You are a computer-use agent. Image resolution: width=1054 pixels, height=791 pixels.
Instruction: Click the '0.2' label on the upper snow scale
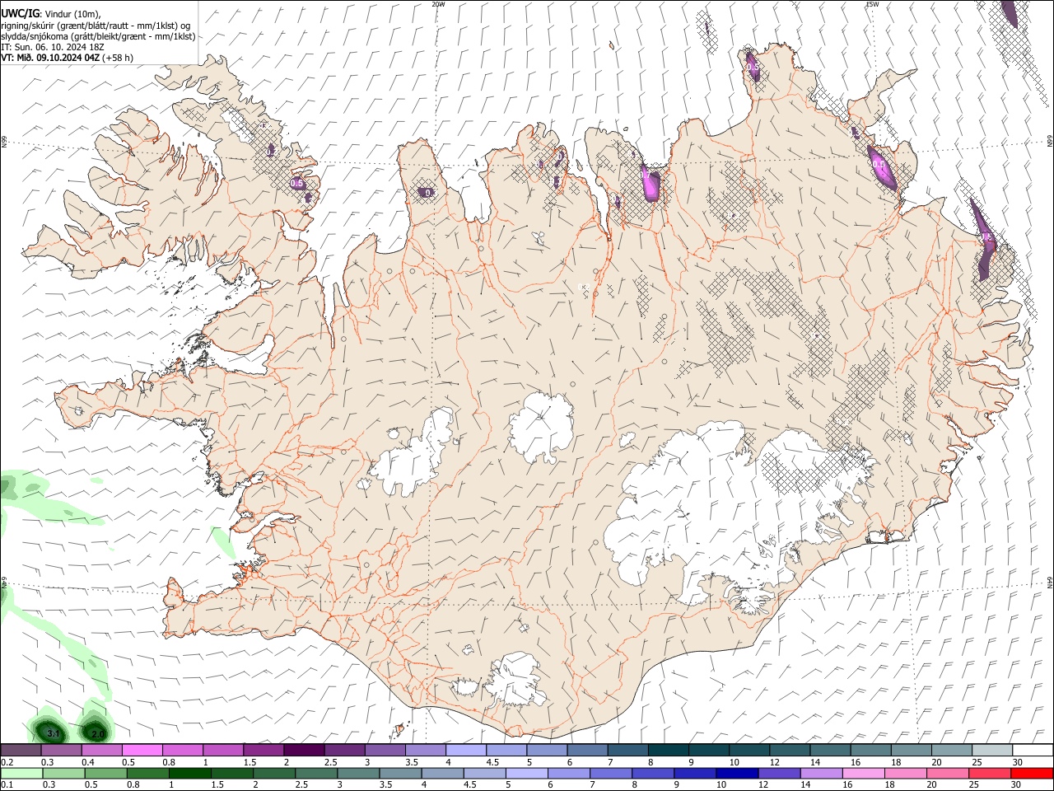pyautogui.click(x=7, y=762)
